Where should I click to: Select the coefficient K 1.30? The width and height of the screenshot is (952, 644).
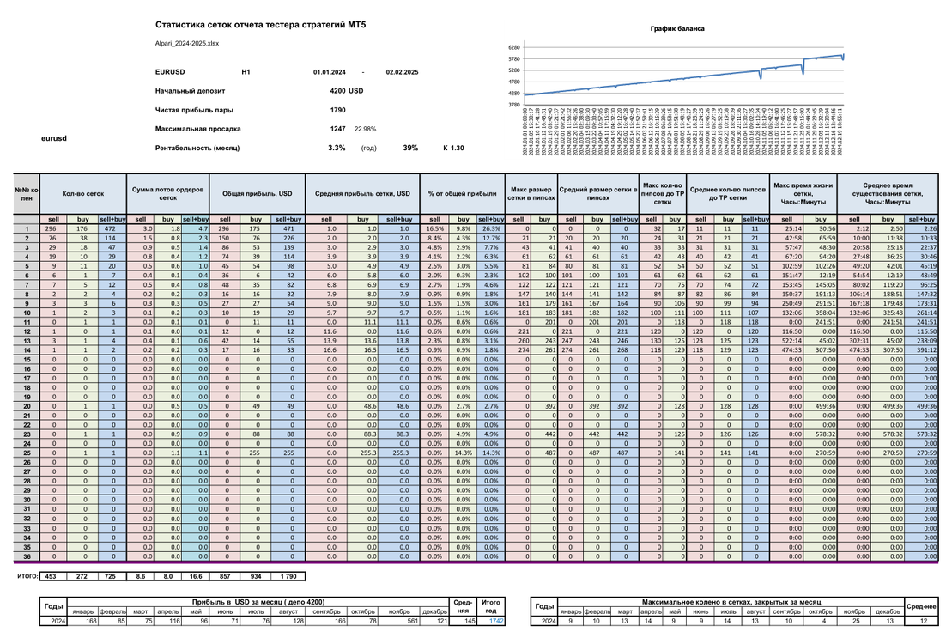point(453,148)
